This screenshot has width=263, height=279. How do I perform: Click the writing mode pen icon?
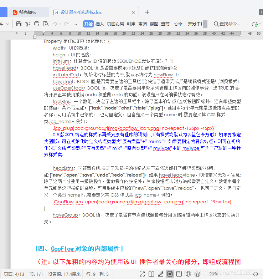click(x=161, y=274)
